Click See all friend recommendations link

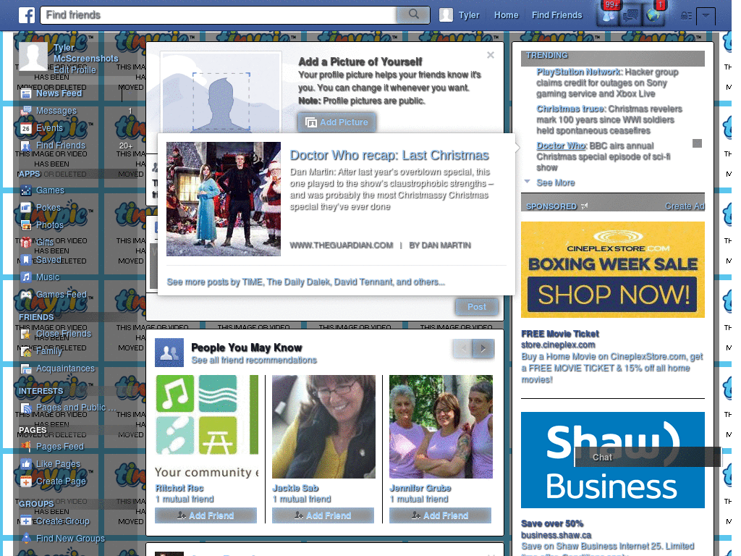(x=254, y=361)
